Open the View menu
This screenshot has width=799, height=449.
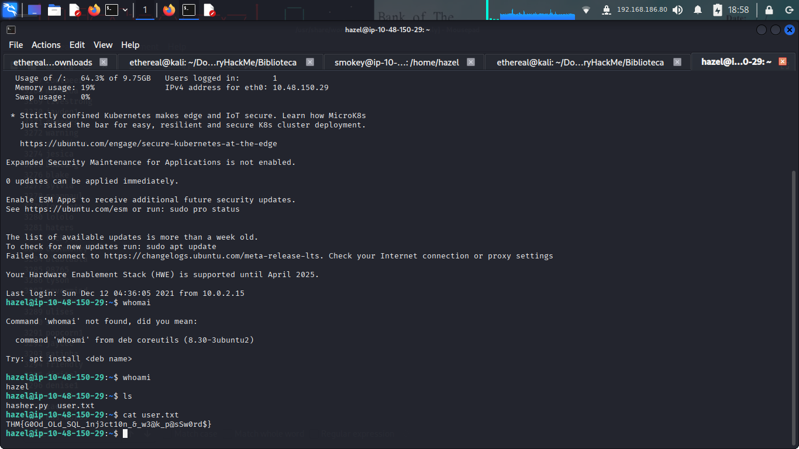103,45
